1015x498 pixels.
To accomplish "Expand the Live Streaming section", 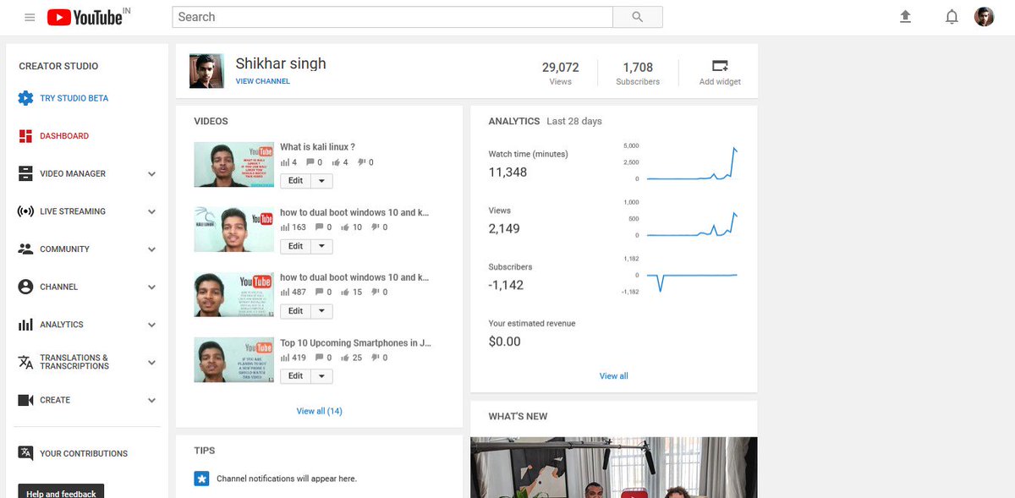I will tap(152, 212).
